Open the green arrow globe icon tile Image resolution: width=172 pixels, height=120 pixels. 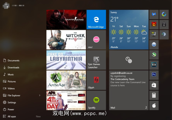pyautogui.click(x=154, y=55)
